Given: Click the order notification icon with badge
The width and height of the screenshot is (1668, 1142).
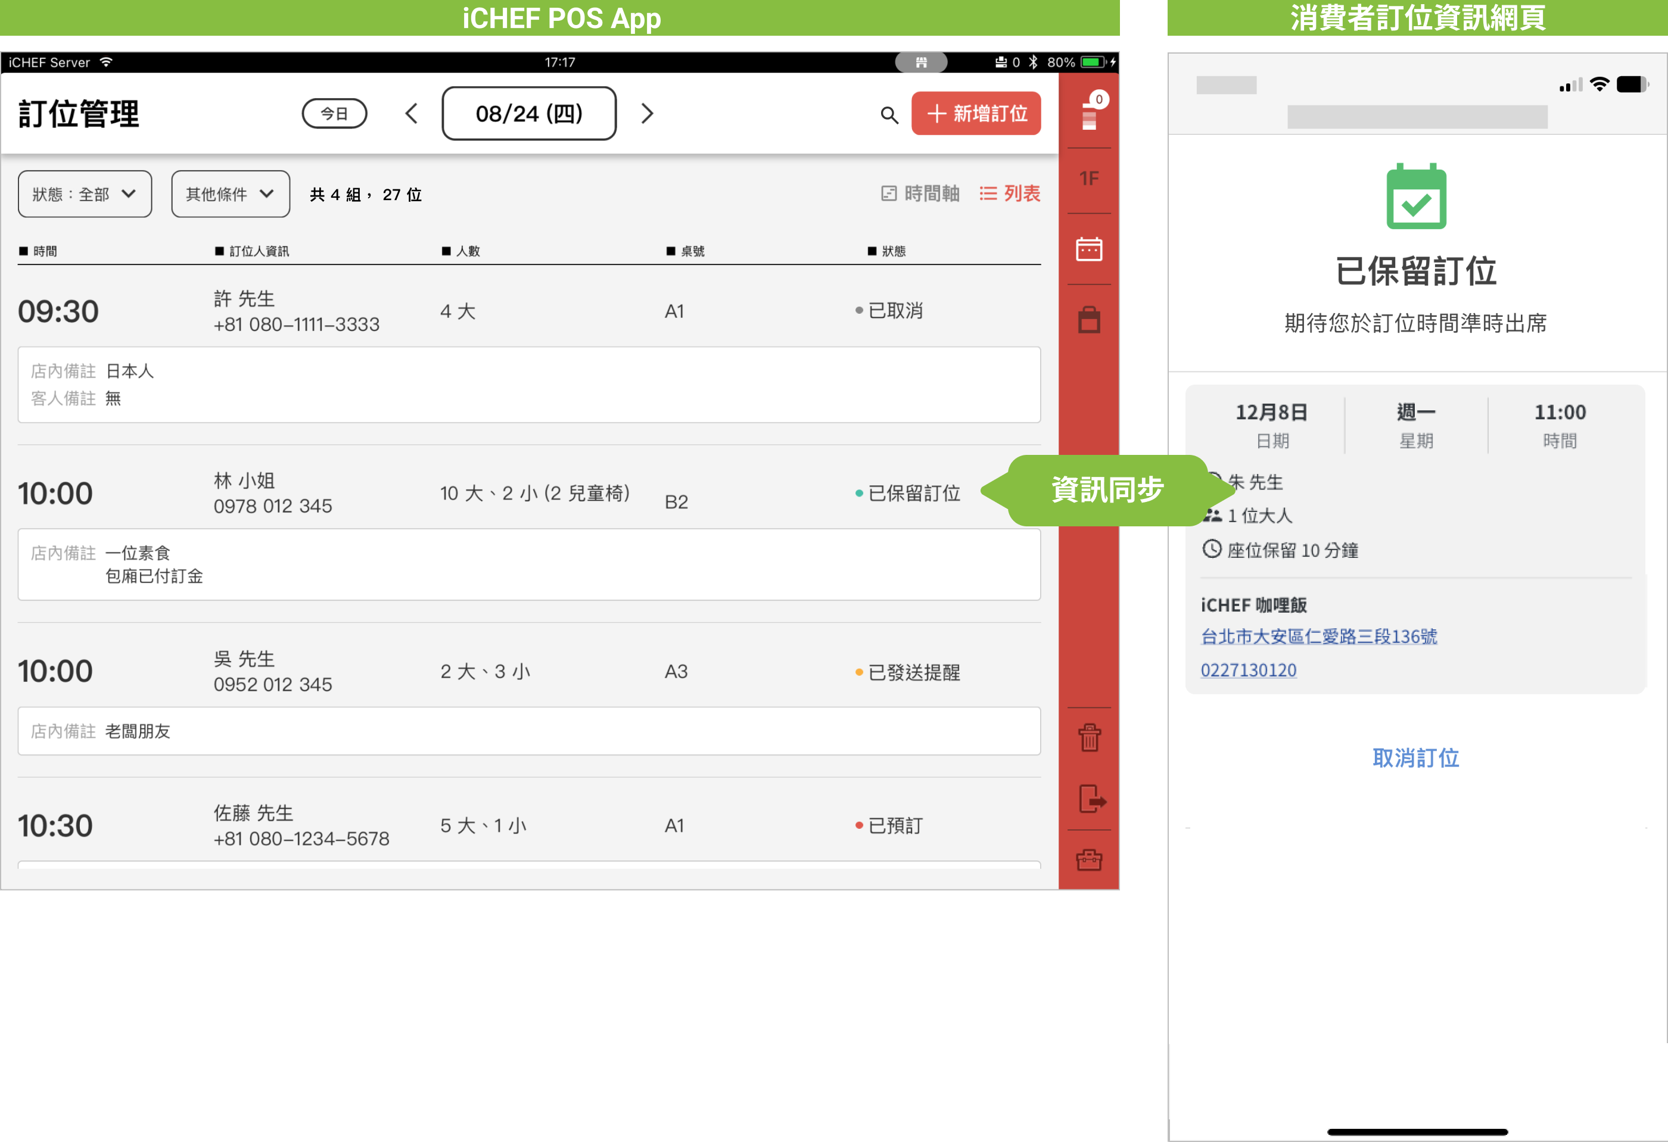Looking at the screenshot, I should point(1090,113).
